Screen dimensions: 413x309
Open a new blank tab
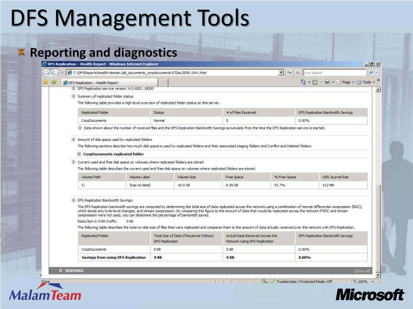point(163,83)
